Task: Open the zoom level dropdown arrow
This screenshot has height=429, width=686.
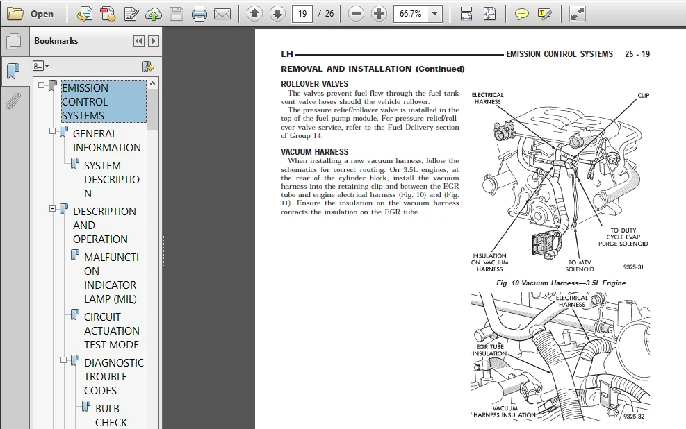Action: coord(434,14)
